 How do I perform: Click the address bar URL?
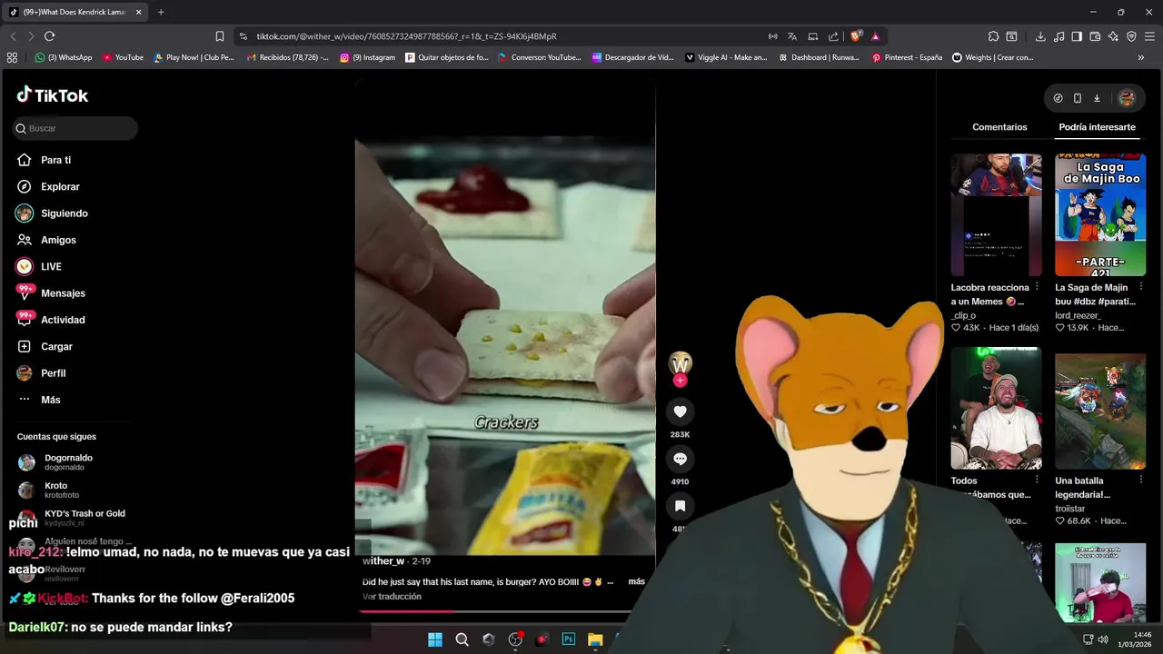click(x=406, y=36)
